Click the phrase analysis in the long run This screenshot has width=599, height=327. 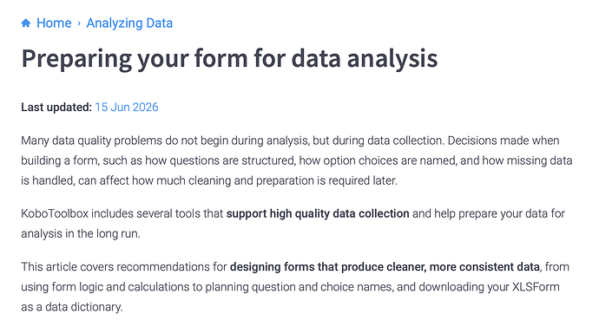(81, 233)
